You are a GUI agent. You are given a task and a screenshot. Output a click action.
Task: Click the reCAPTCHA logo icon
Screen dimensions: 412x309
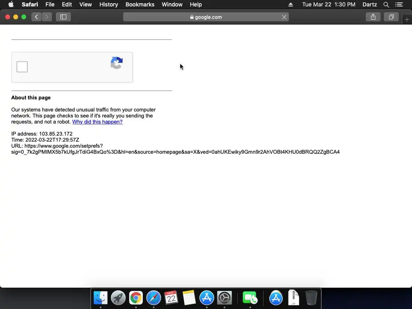pyautogui.click(x=117, y=63)
